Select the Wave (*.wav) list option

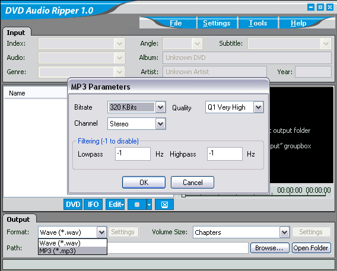pos(72,243)
